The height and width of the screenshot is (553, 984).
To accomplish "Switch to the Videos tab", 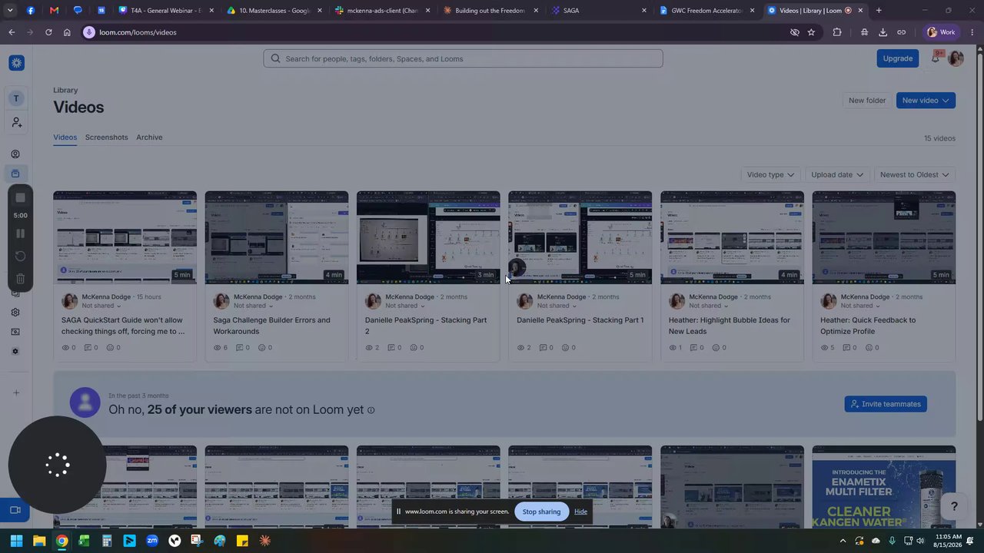I will pyautogui.click(x=65, y=137).
